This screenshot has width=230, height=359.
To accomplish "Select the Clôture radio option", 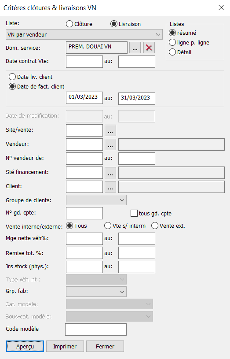I will pyautogui.click(x=79, y=24).
